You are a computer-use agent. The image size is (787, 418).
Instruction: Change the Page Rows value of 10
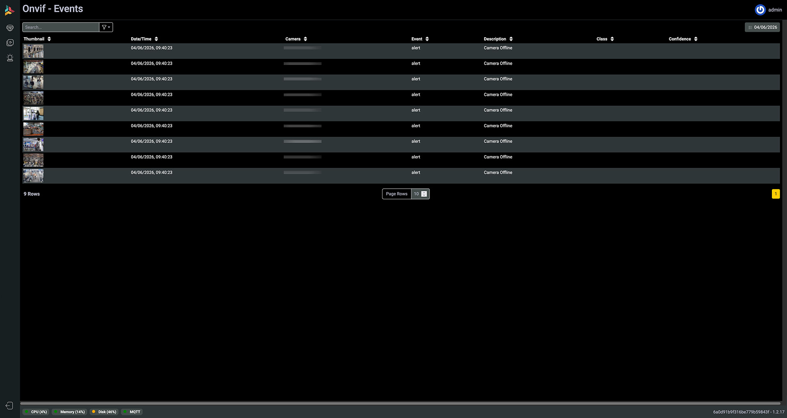click(x=420, y=194)
